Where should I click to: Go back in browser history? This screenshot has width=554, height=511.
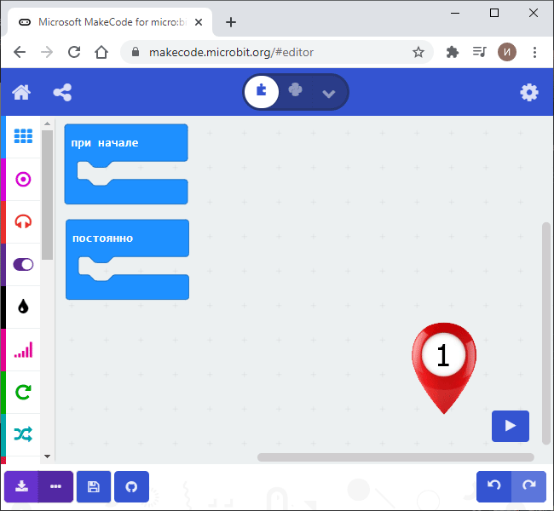coord(20,52)
